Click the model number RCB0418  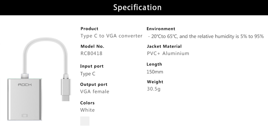coord(91,54)
